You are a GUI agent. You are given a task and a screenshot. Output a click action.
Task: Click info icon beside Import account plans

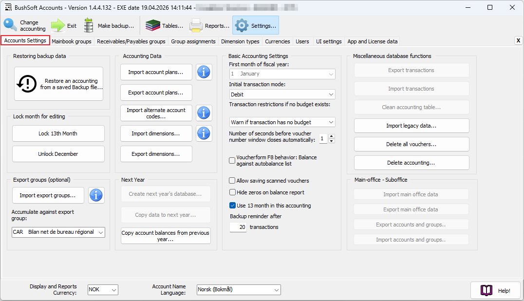204,72
